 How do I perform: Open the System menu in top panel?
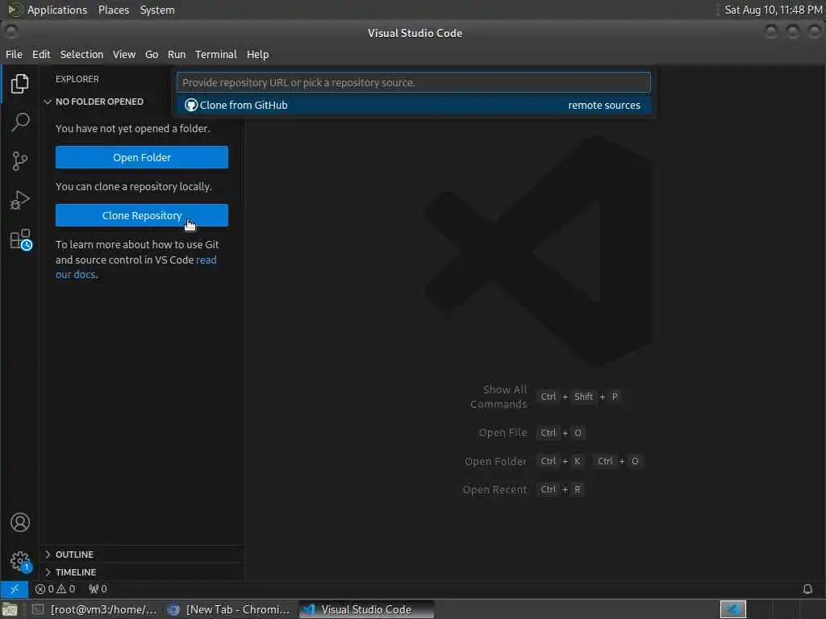click(x=157, y=10)
